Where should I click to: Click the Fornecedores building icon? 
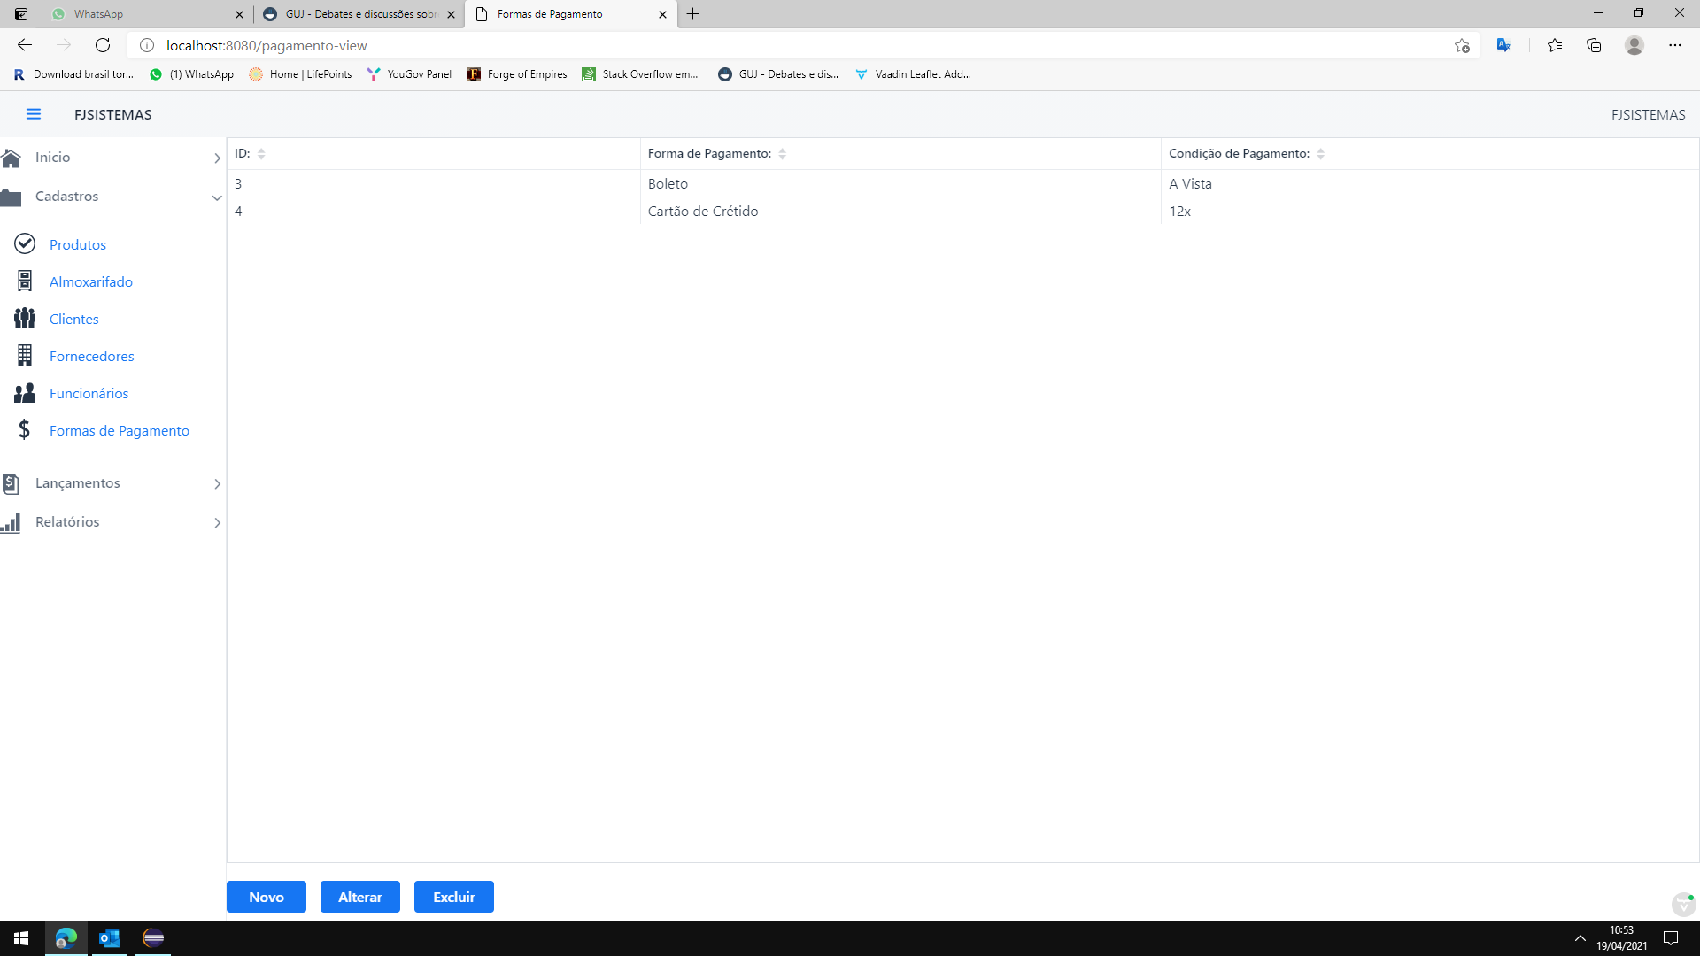coord(25,355)
